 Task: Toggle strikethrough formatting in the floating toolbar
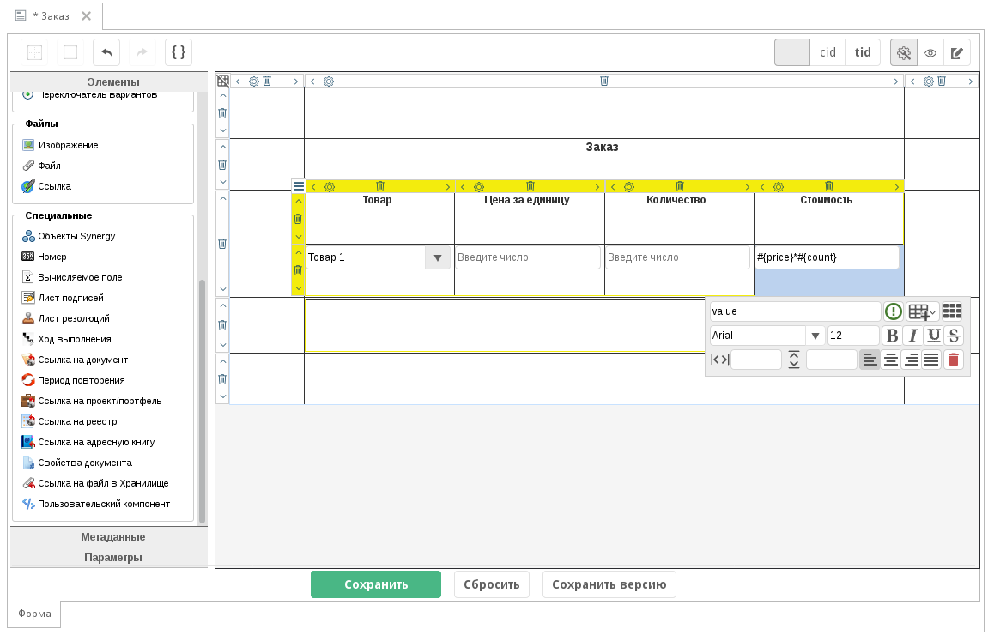tap(954, 336)
